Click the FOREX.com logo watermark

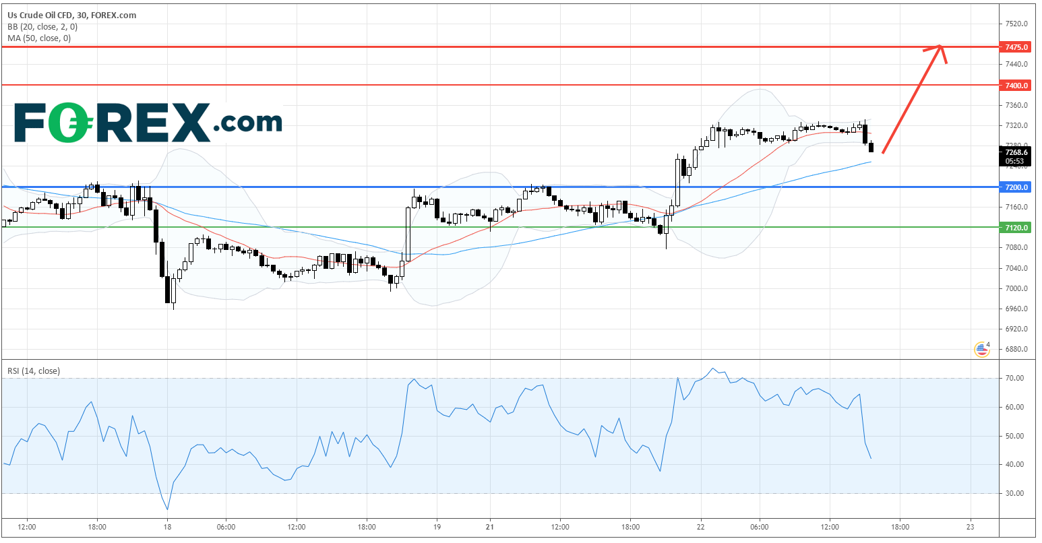148,123
